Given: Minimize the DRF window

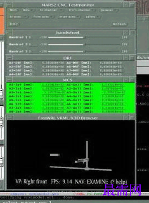Looking at the screenshot, I should click(126, 58).
